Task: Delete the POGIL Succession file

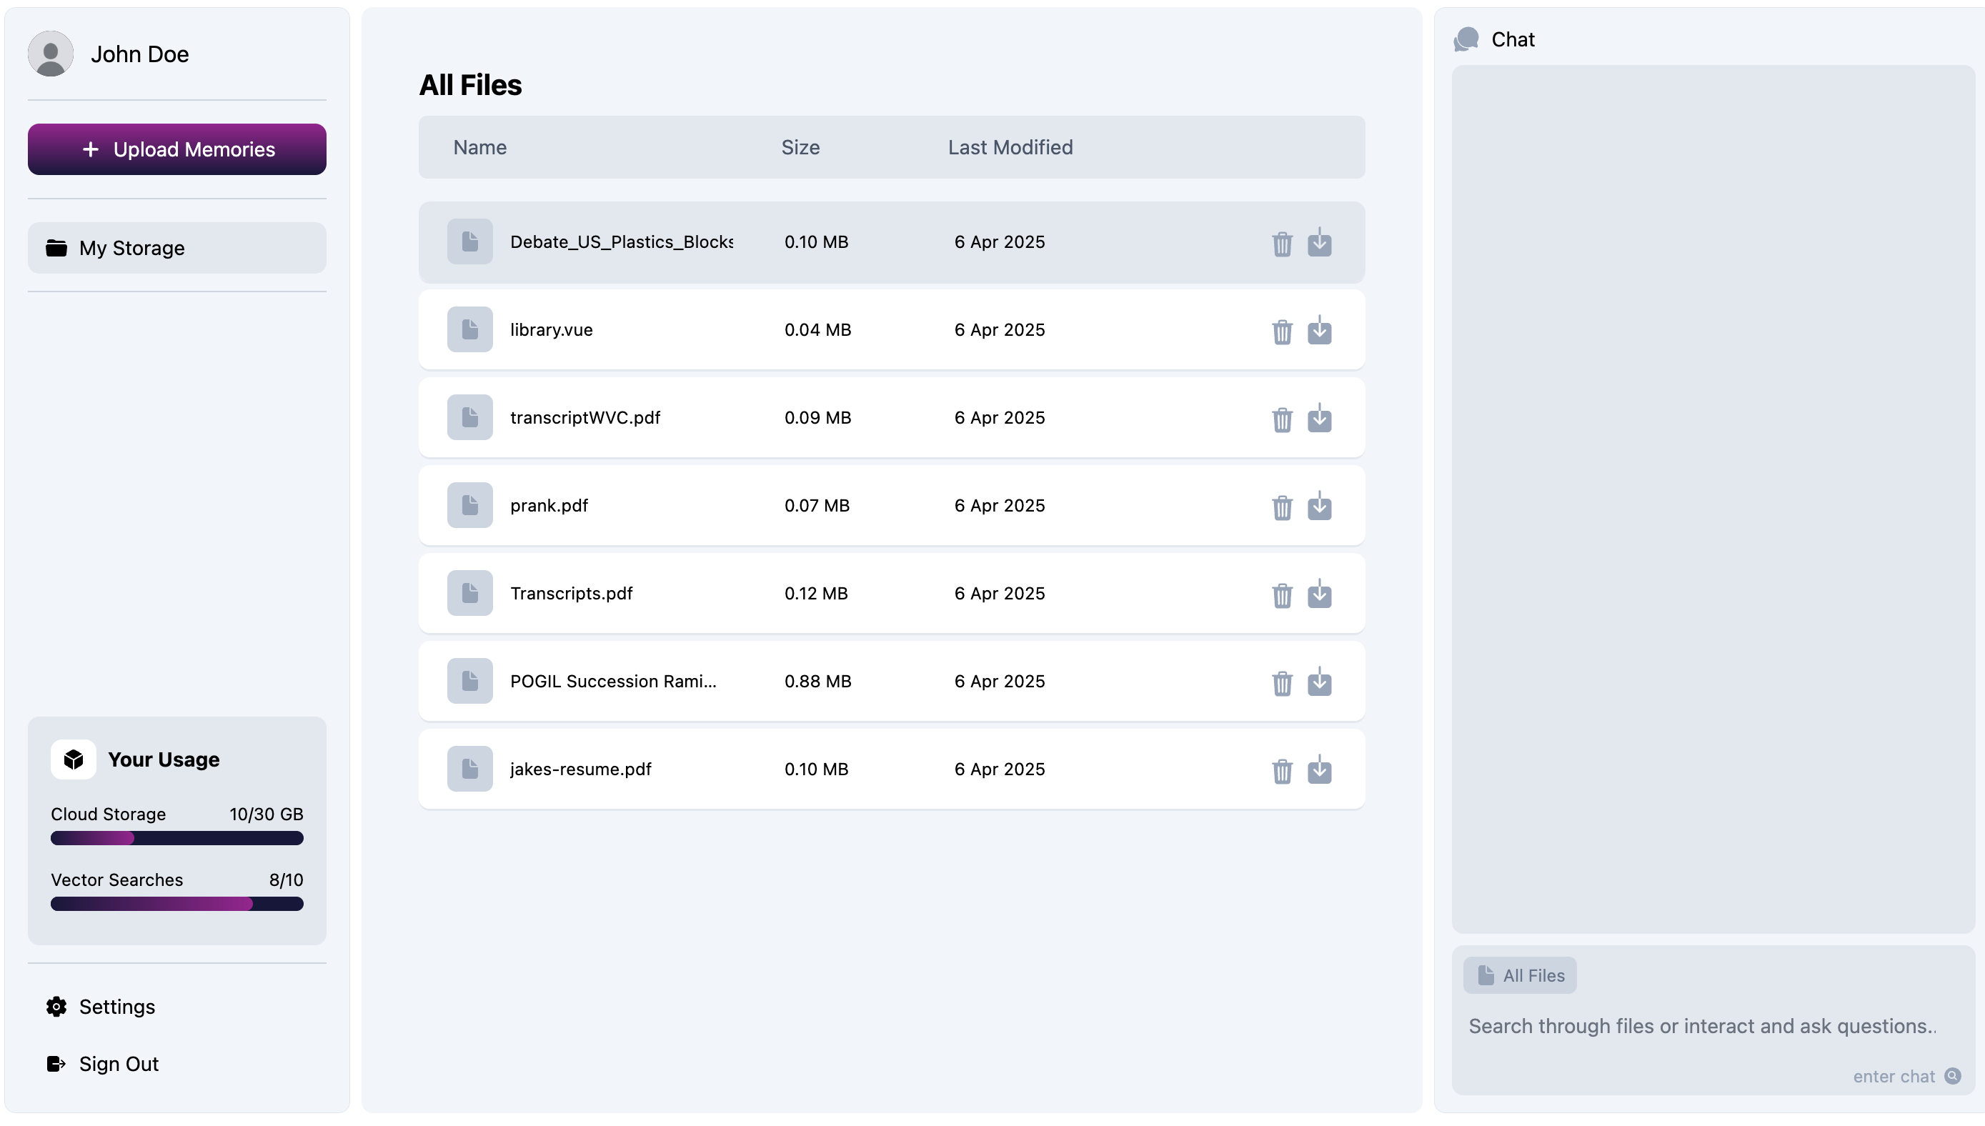Action: click(x=1281, y=682)
